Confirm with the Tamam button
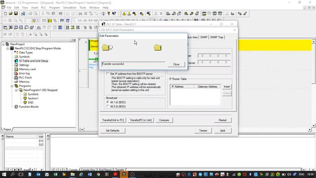Image resolution: width=316 pixels, height=178 pixels. pyautogui.click(x=203, y=131)
